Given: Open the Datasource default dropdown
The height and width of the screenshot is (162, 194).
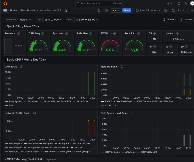Looking at the screenshot, I should pos(26,20).
